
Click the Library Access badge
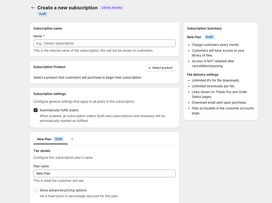pos(112,8)
